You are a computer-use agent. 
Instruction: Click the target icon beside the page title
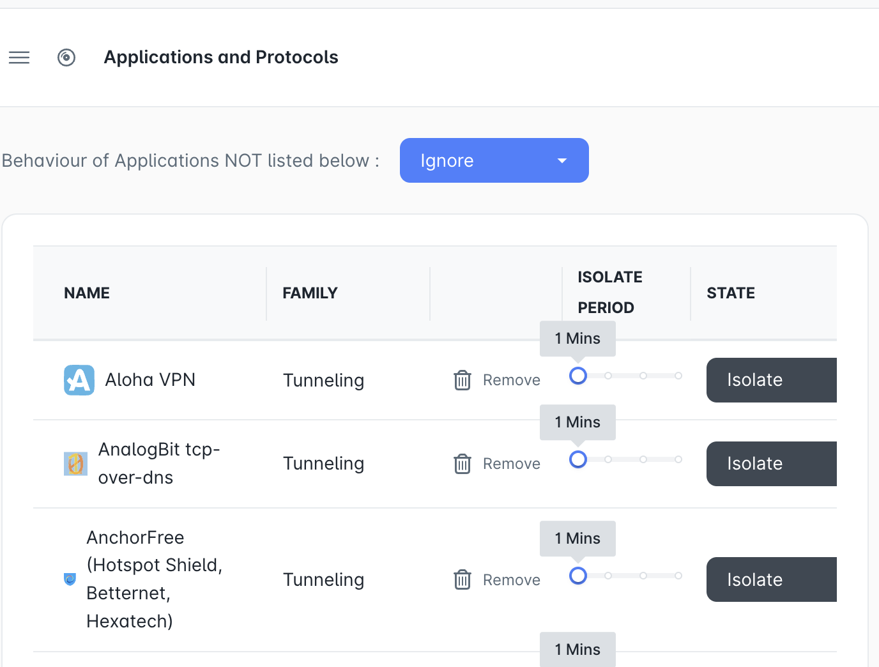[x=66, y=57]
